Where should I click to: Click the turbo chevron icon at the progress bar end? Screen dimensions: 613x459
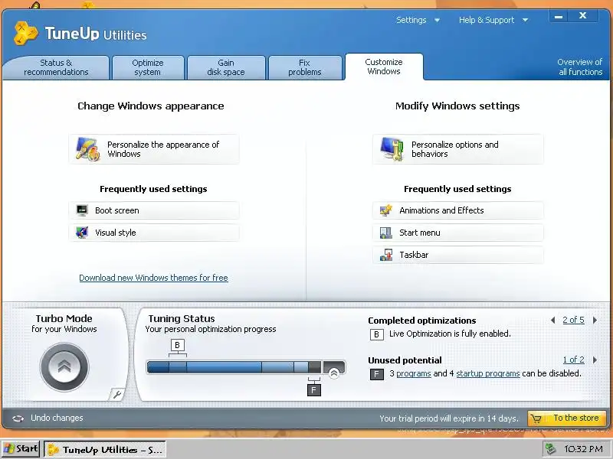click(x=334, y=373)
